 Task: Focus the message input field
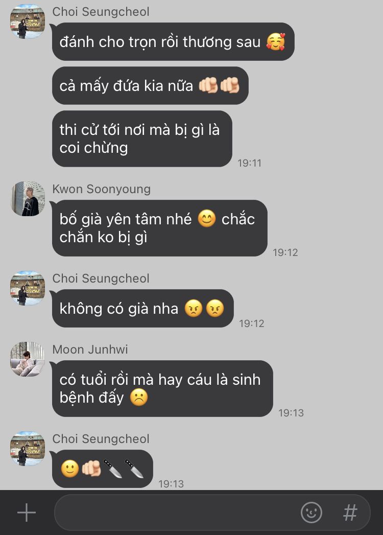212,513
